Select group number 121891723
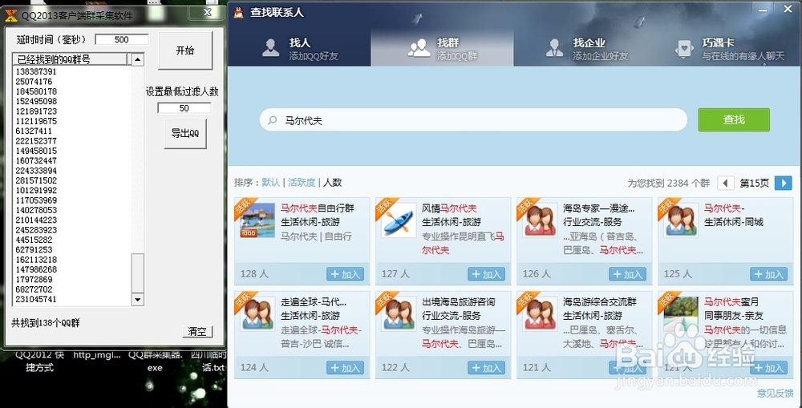Image resolution: width=802 pixels, height=408 pixels. [36, 111]
